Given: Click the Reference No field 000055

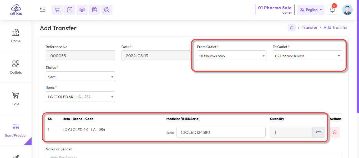Looking at the screenshot, I should click(80, 56).
